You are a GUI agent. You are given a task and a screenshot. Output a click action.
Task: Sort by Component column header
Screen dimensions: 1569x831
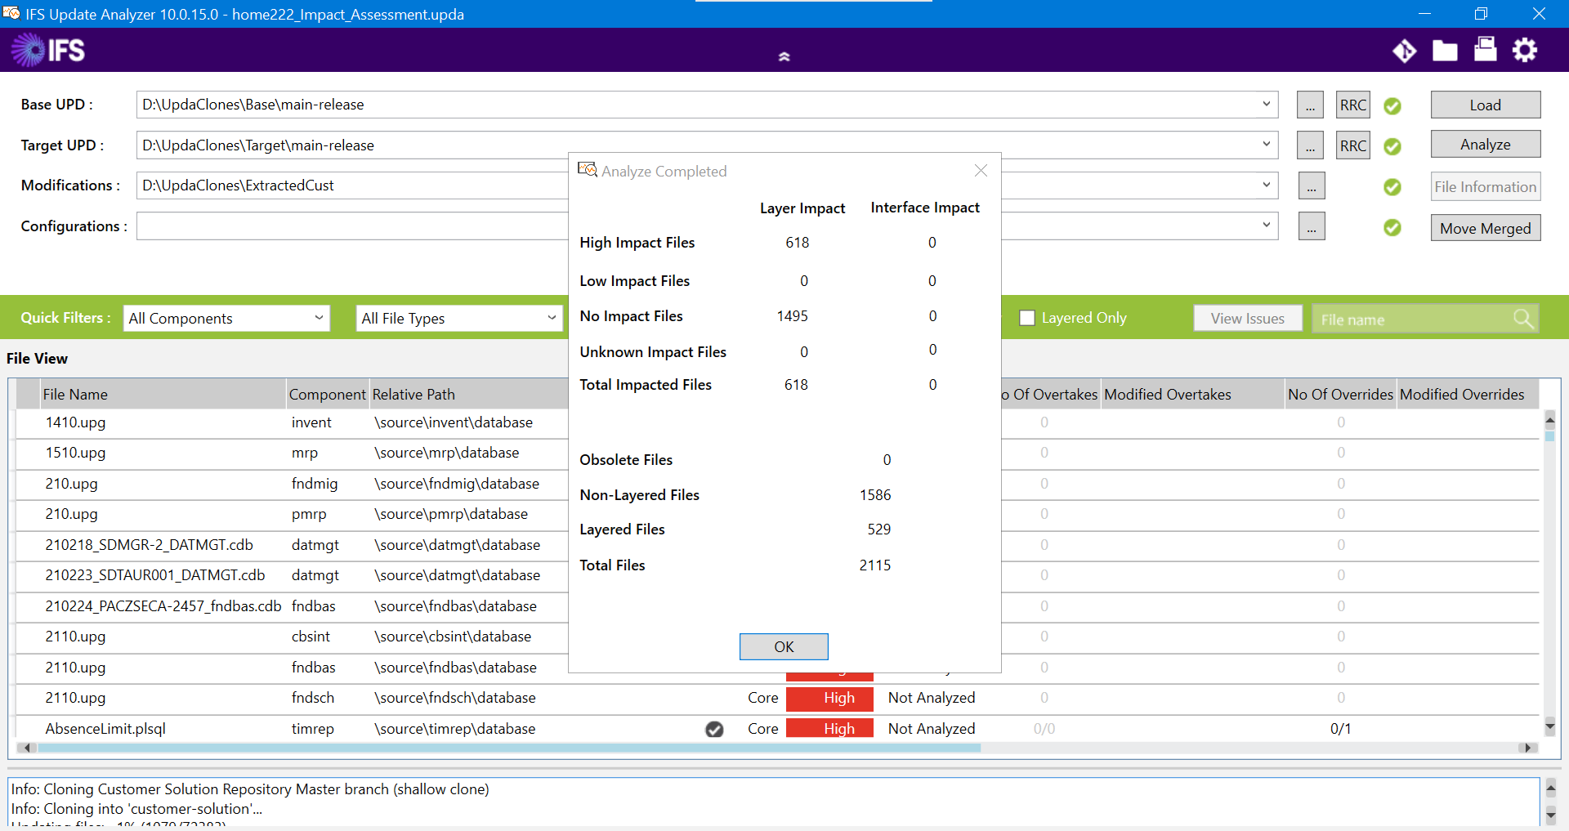(327, 395)
